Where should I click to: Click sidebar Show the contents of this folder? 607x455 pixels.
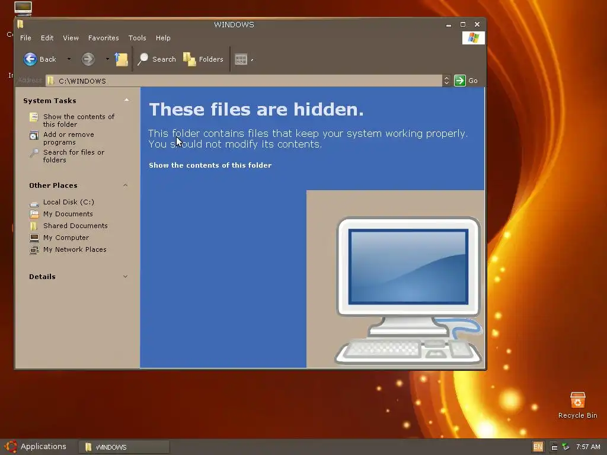(x=79, y=120)
